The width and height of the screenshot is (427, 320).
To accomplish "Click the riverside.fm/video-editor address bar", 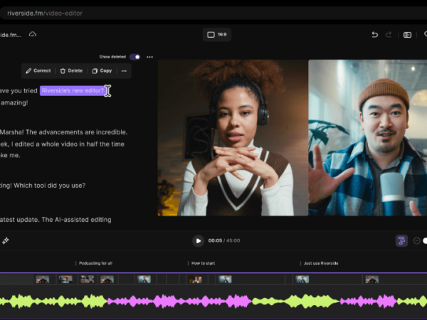I will click(x=213, y=13).
